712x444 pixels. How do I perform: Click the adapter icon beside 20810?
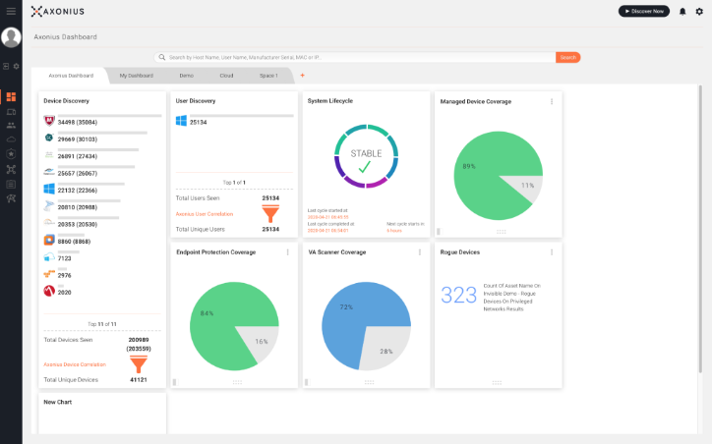pyautogui.click(x=49, y=206)
